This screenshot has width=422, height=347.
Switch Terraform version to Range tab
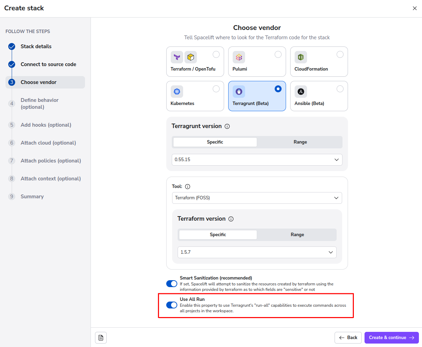click(x=297, y=235)
